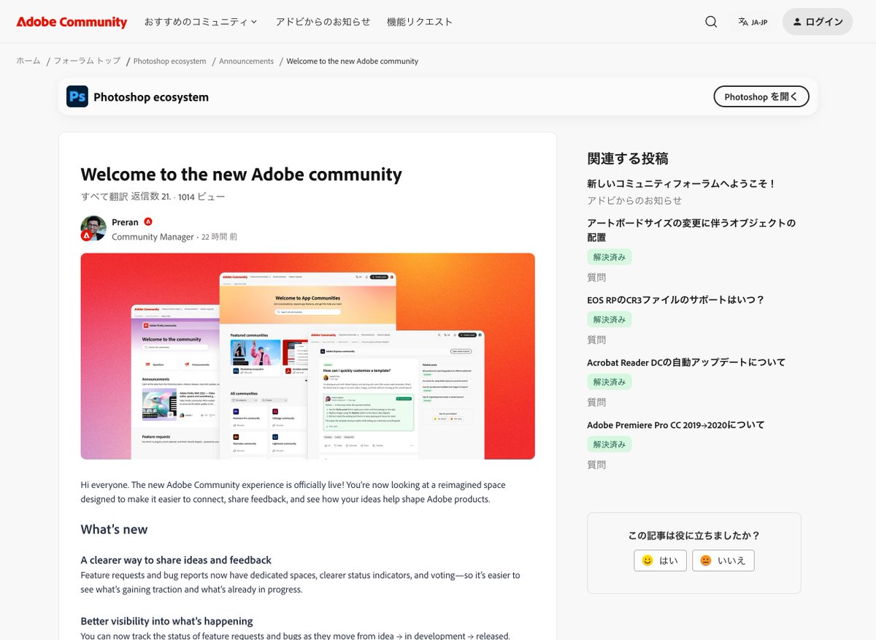The width and height of the screenshot is (876, 640).
Task: Click the What's new heading
Action: tap(114, 530)
